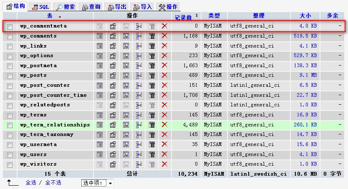Insert row into wp_visitors table
This screenshot has height=189, width=348.
[x=139, y=164]
